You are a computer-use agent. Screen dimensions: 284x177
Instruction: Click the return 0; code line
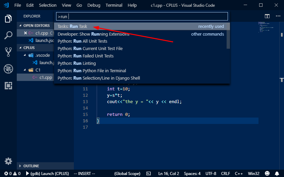(119, 114)
